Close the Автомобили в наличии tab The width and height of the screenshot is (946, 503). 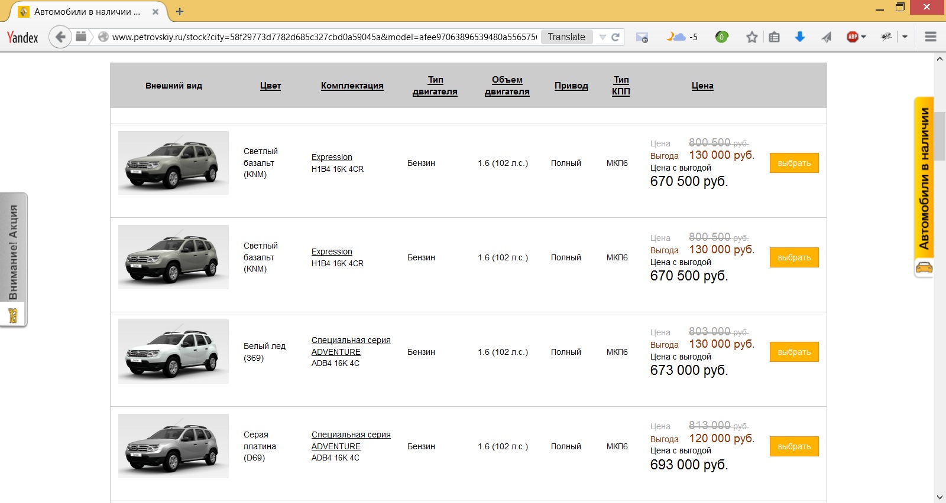(155, 11)
